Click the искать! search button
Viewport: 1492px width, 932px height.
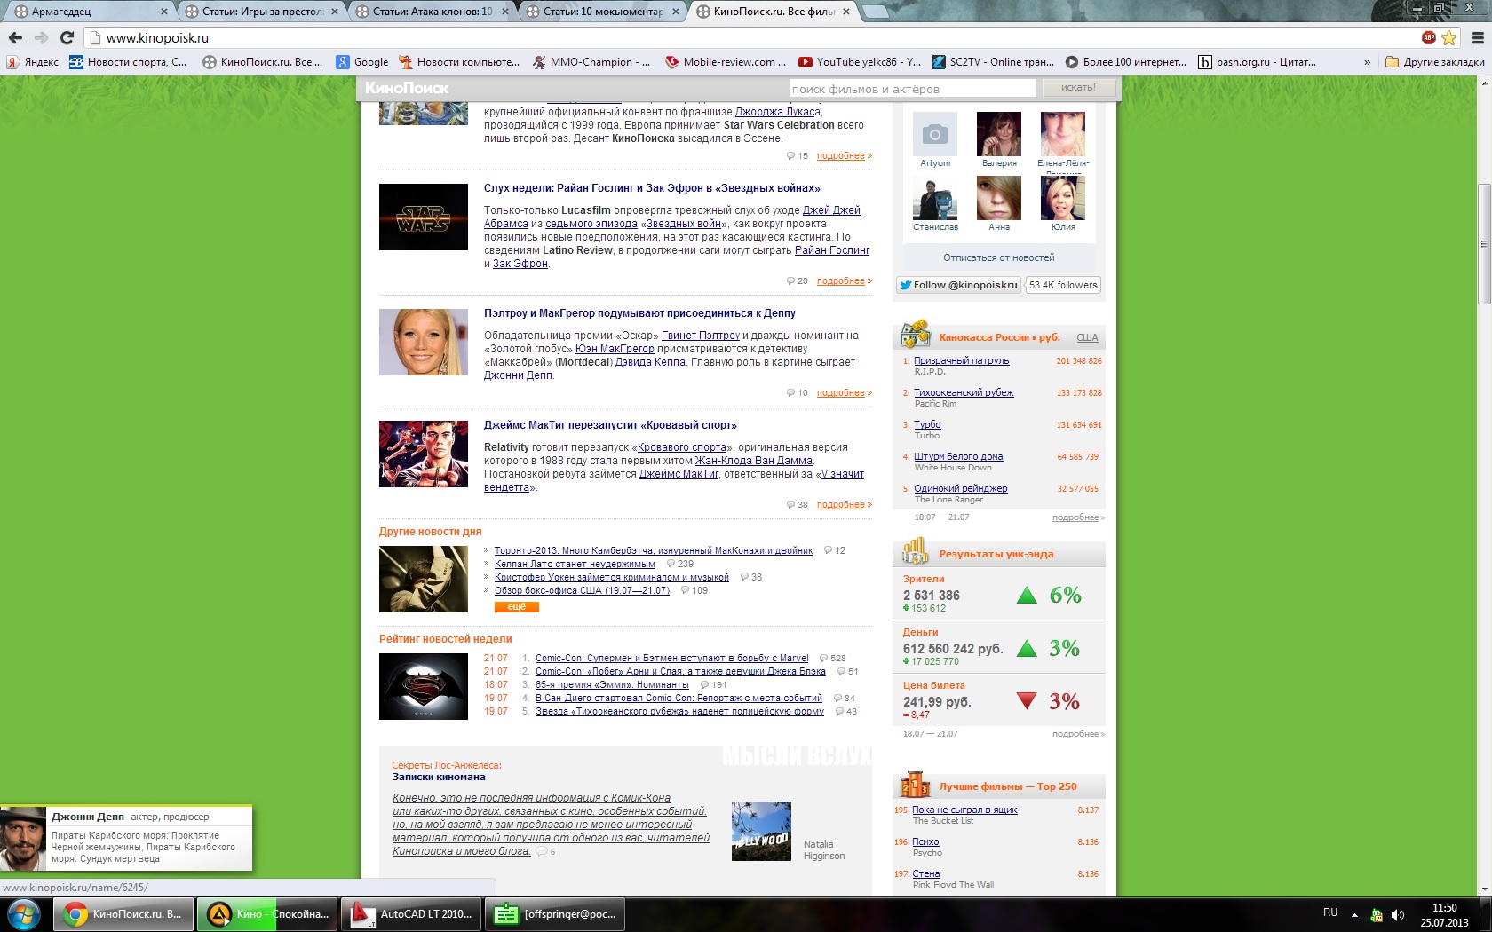pyautogui.click(x=1078, y=88)
